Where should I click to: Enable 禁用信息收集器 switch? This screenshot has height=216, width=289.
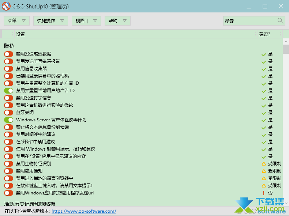9,69
